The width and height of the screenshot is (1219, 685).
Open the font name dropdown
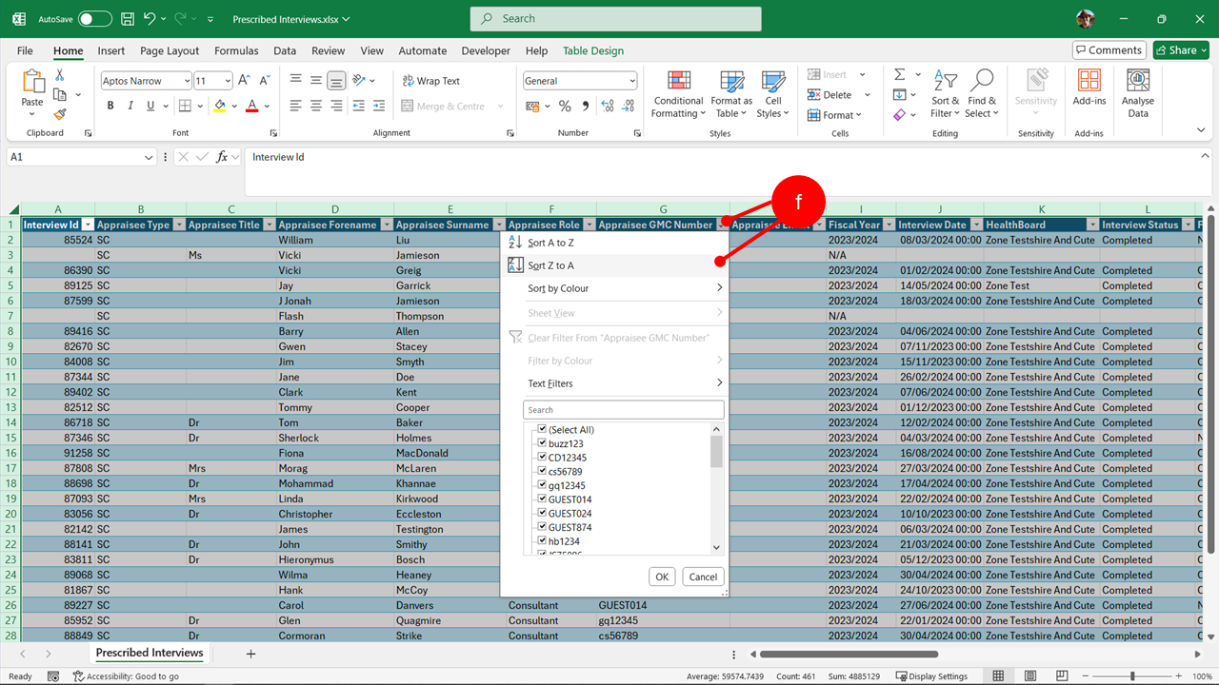pyautogui.click(x=186, y=81)
